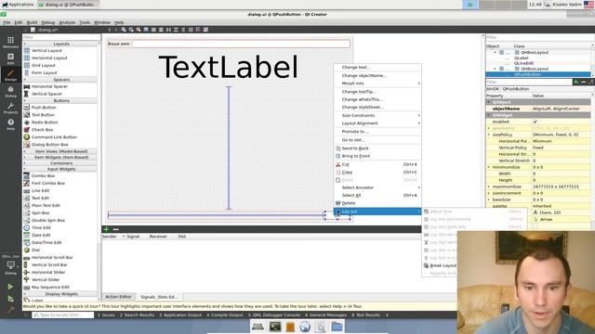Open the File menu

click(x=7, y=22)
